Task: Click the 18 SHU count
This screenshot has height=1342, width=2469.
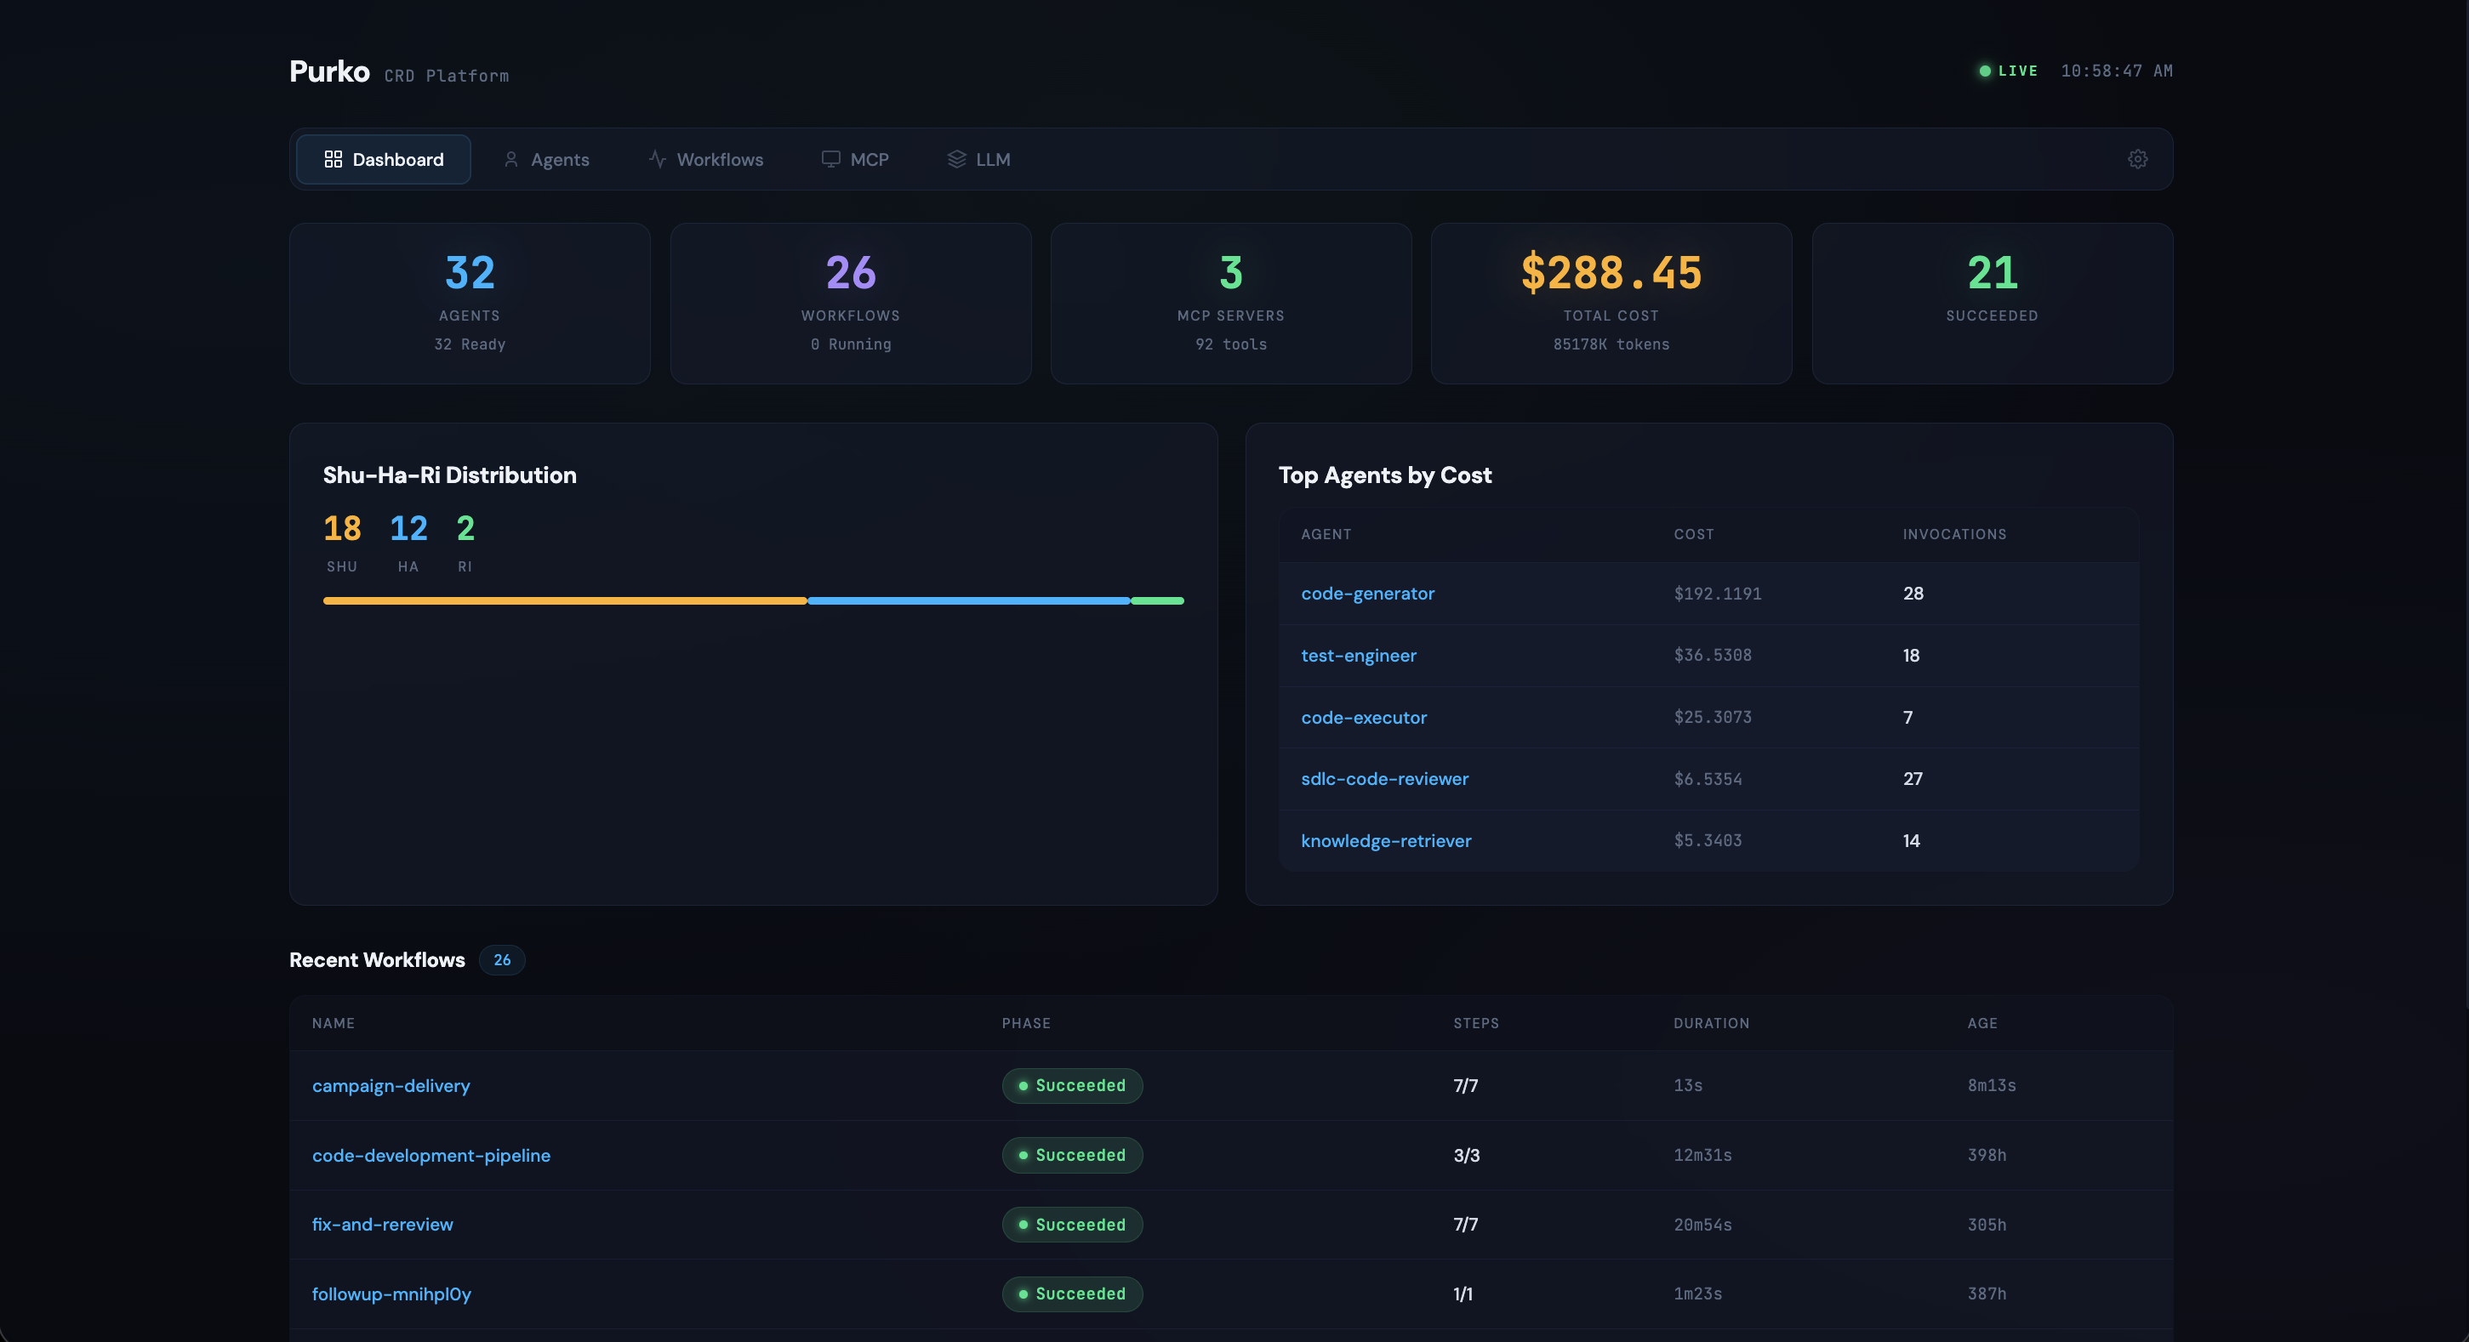Action: pyautogui.click(x=342, y=528)
